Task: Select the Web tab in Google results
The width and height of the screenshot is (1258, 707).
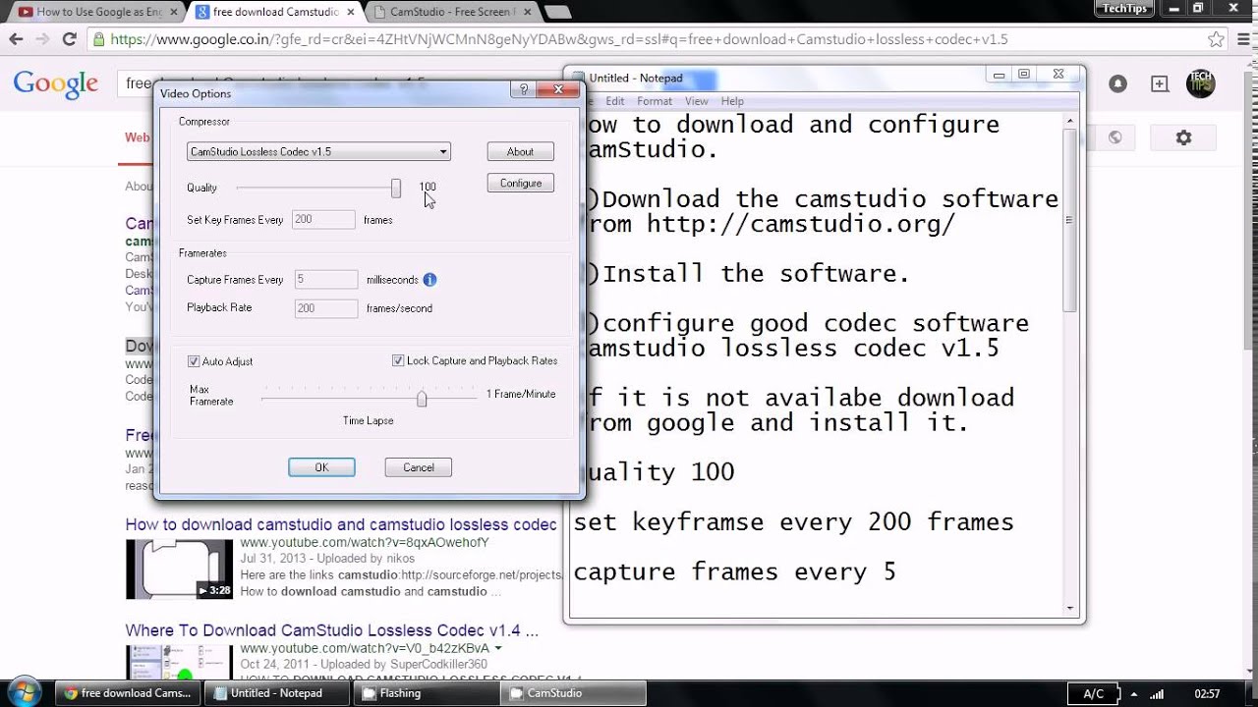Action: click(137, 137)
